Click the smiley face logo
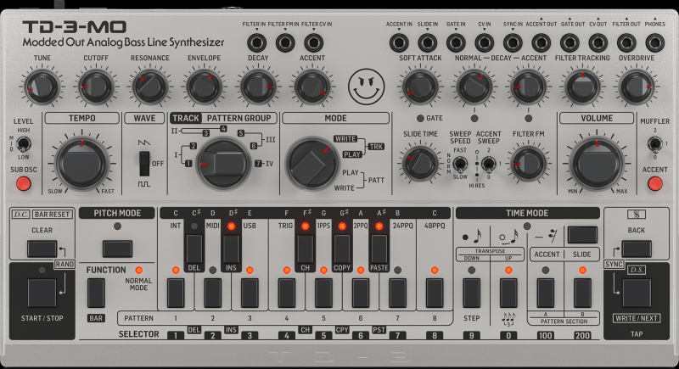 tap(365, 83)
